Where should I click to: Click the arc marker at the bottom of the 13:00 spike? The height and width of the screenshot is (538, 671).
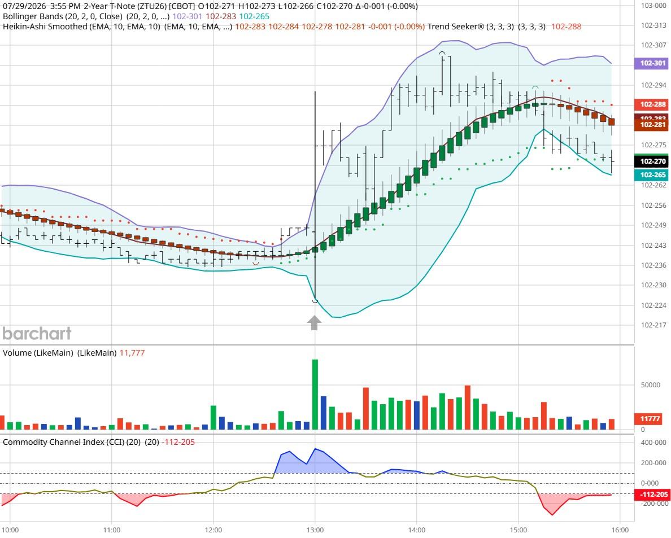315,301
